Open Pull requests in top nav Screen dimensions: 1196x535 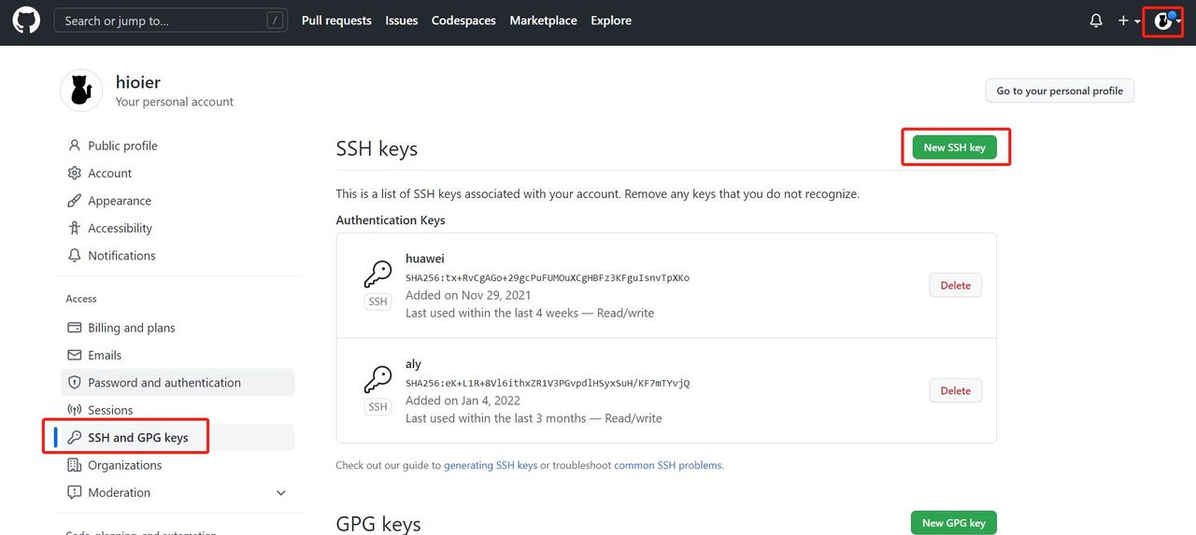pos(336,21)
